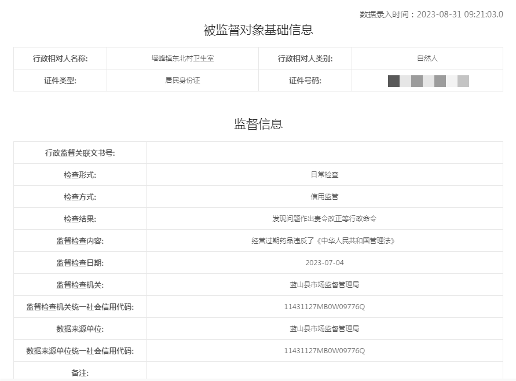Select the 居民身份证 certificate type value

(x=182, y=80)
